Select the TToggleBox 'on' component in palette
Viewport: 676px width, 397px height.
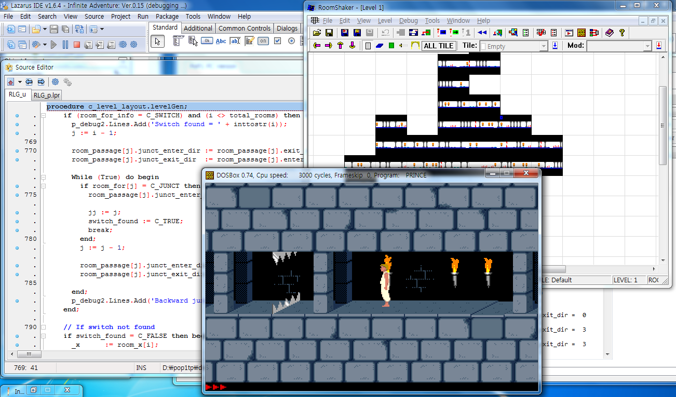tap(263, 41)
